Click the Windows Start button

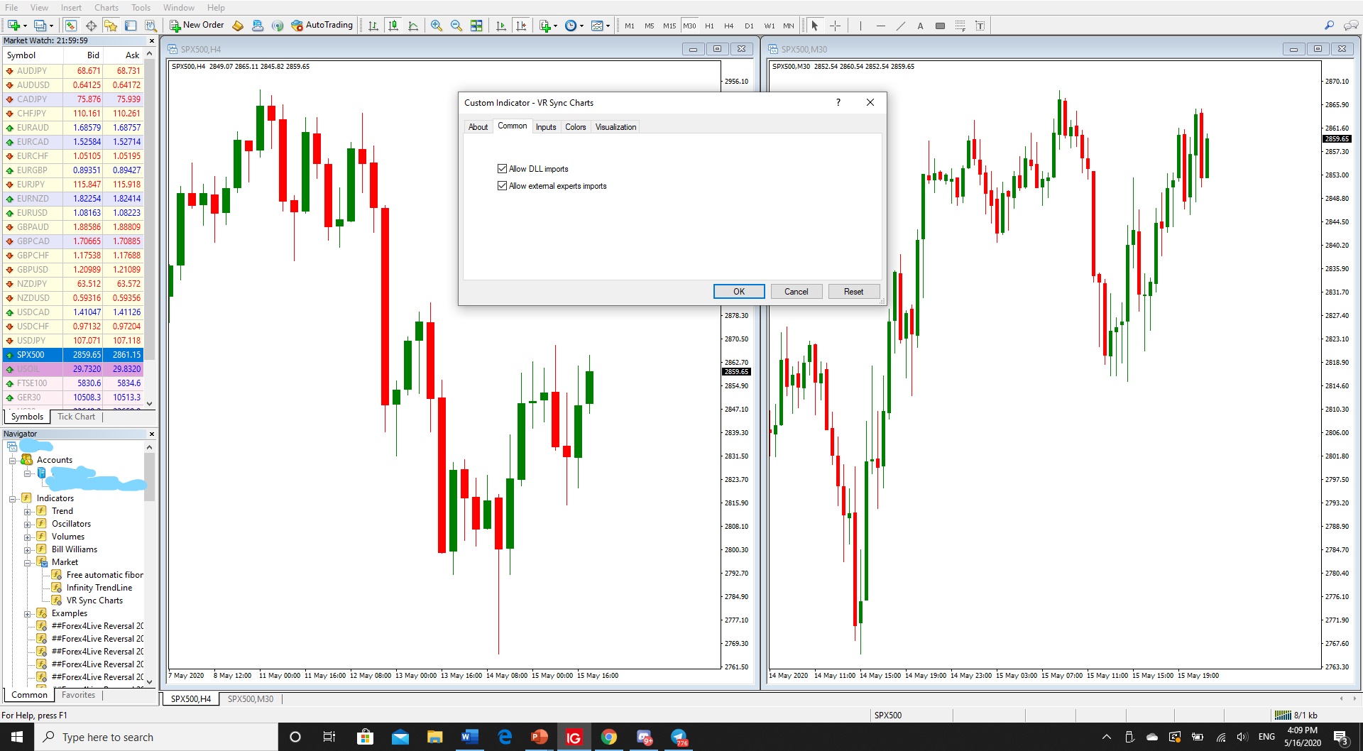click(x=17, y=737)
